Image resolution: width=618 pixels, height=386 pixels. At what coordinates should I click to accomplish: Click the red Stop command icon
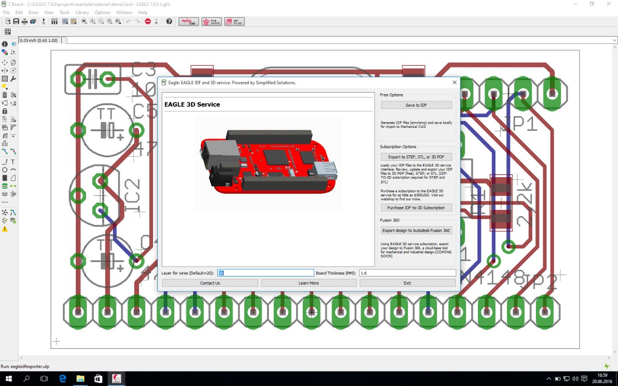(x=148, y=21)
